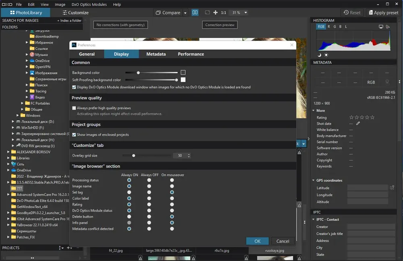Uncheck Show images of enclosed projects

click(x=74, y=135)
